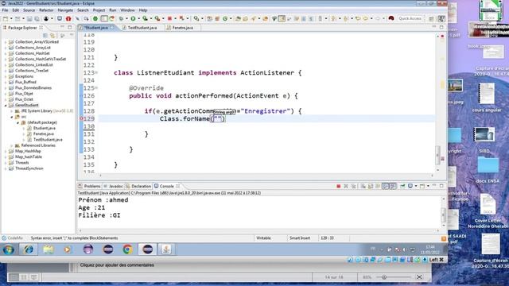The width and height of the screenshot is (509, 286).
Task: Select the Collections_HashSet project
Action: (32, 53)
